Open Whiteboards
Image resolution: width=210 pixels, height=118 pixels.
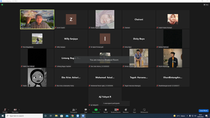point(144,110)
